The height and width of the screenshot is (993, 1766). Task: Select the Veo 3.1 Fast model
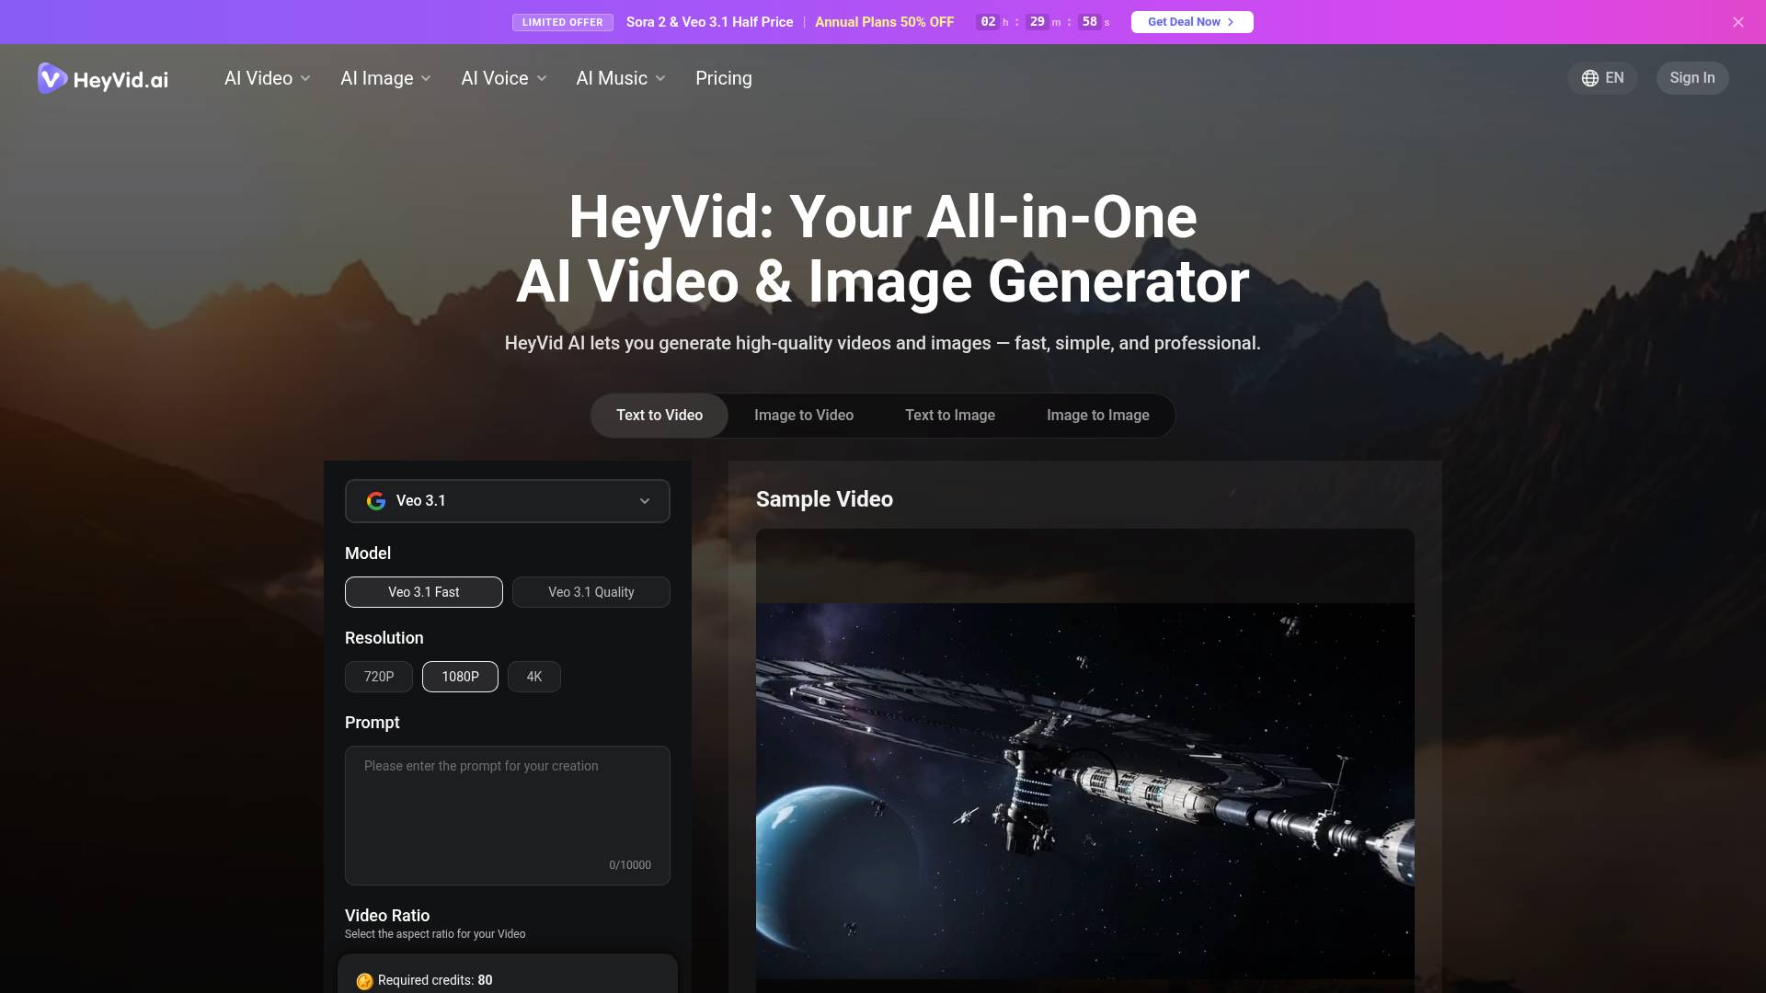[x=424, y=592]
